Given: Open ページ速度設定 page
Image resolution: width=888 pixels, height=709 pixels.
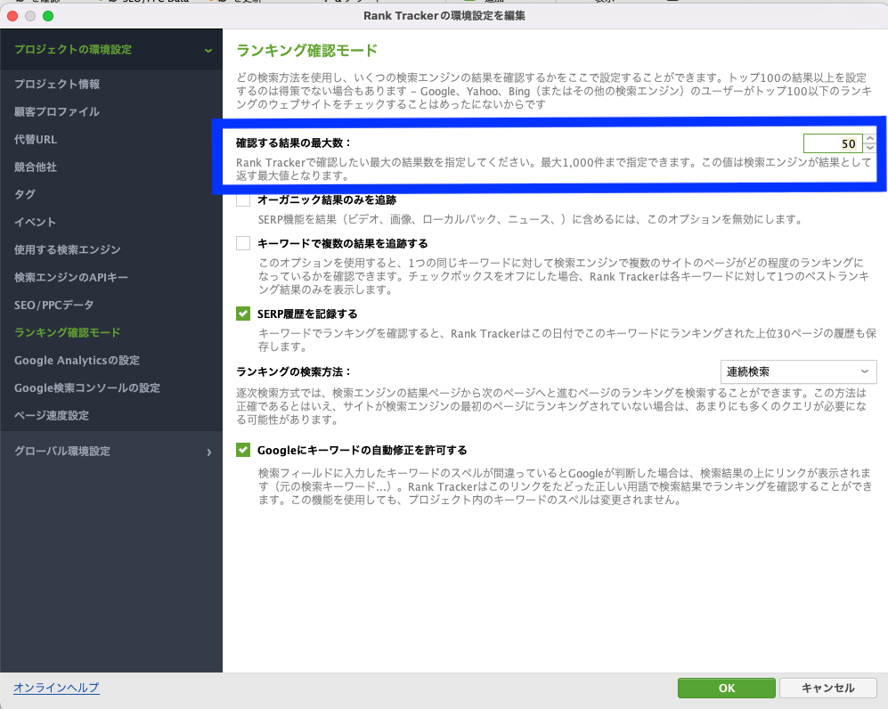Looking at the screenshot, I should click(x=52, y=416).
